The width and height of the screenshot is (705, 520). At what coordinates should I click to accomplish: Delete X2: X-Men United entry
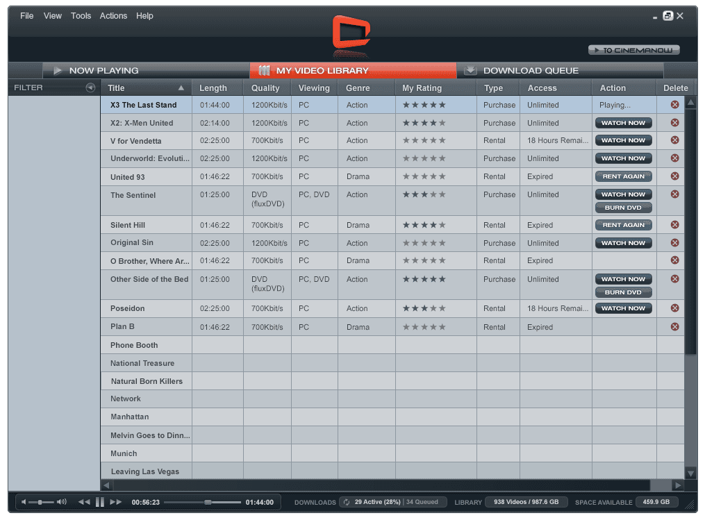(x=674, y=123)
